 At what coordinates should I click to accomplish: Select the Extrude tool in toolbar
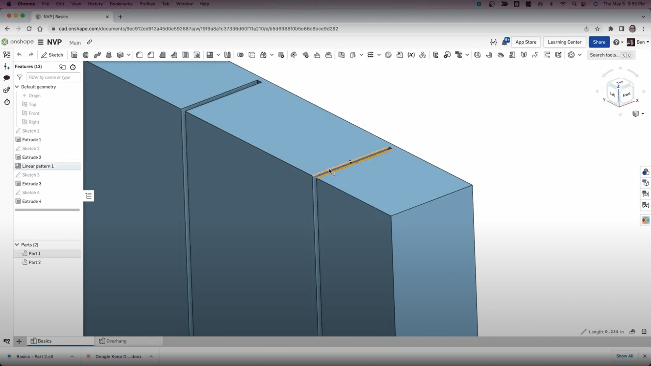tap(74, 55)
